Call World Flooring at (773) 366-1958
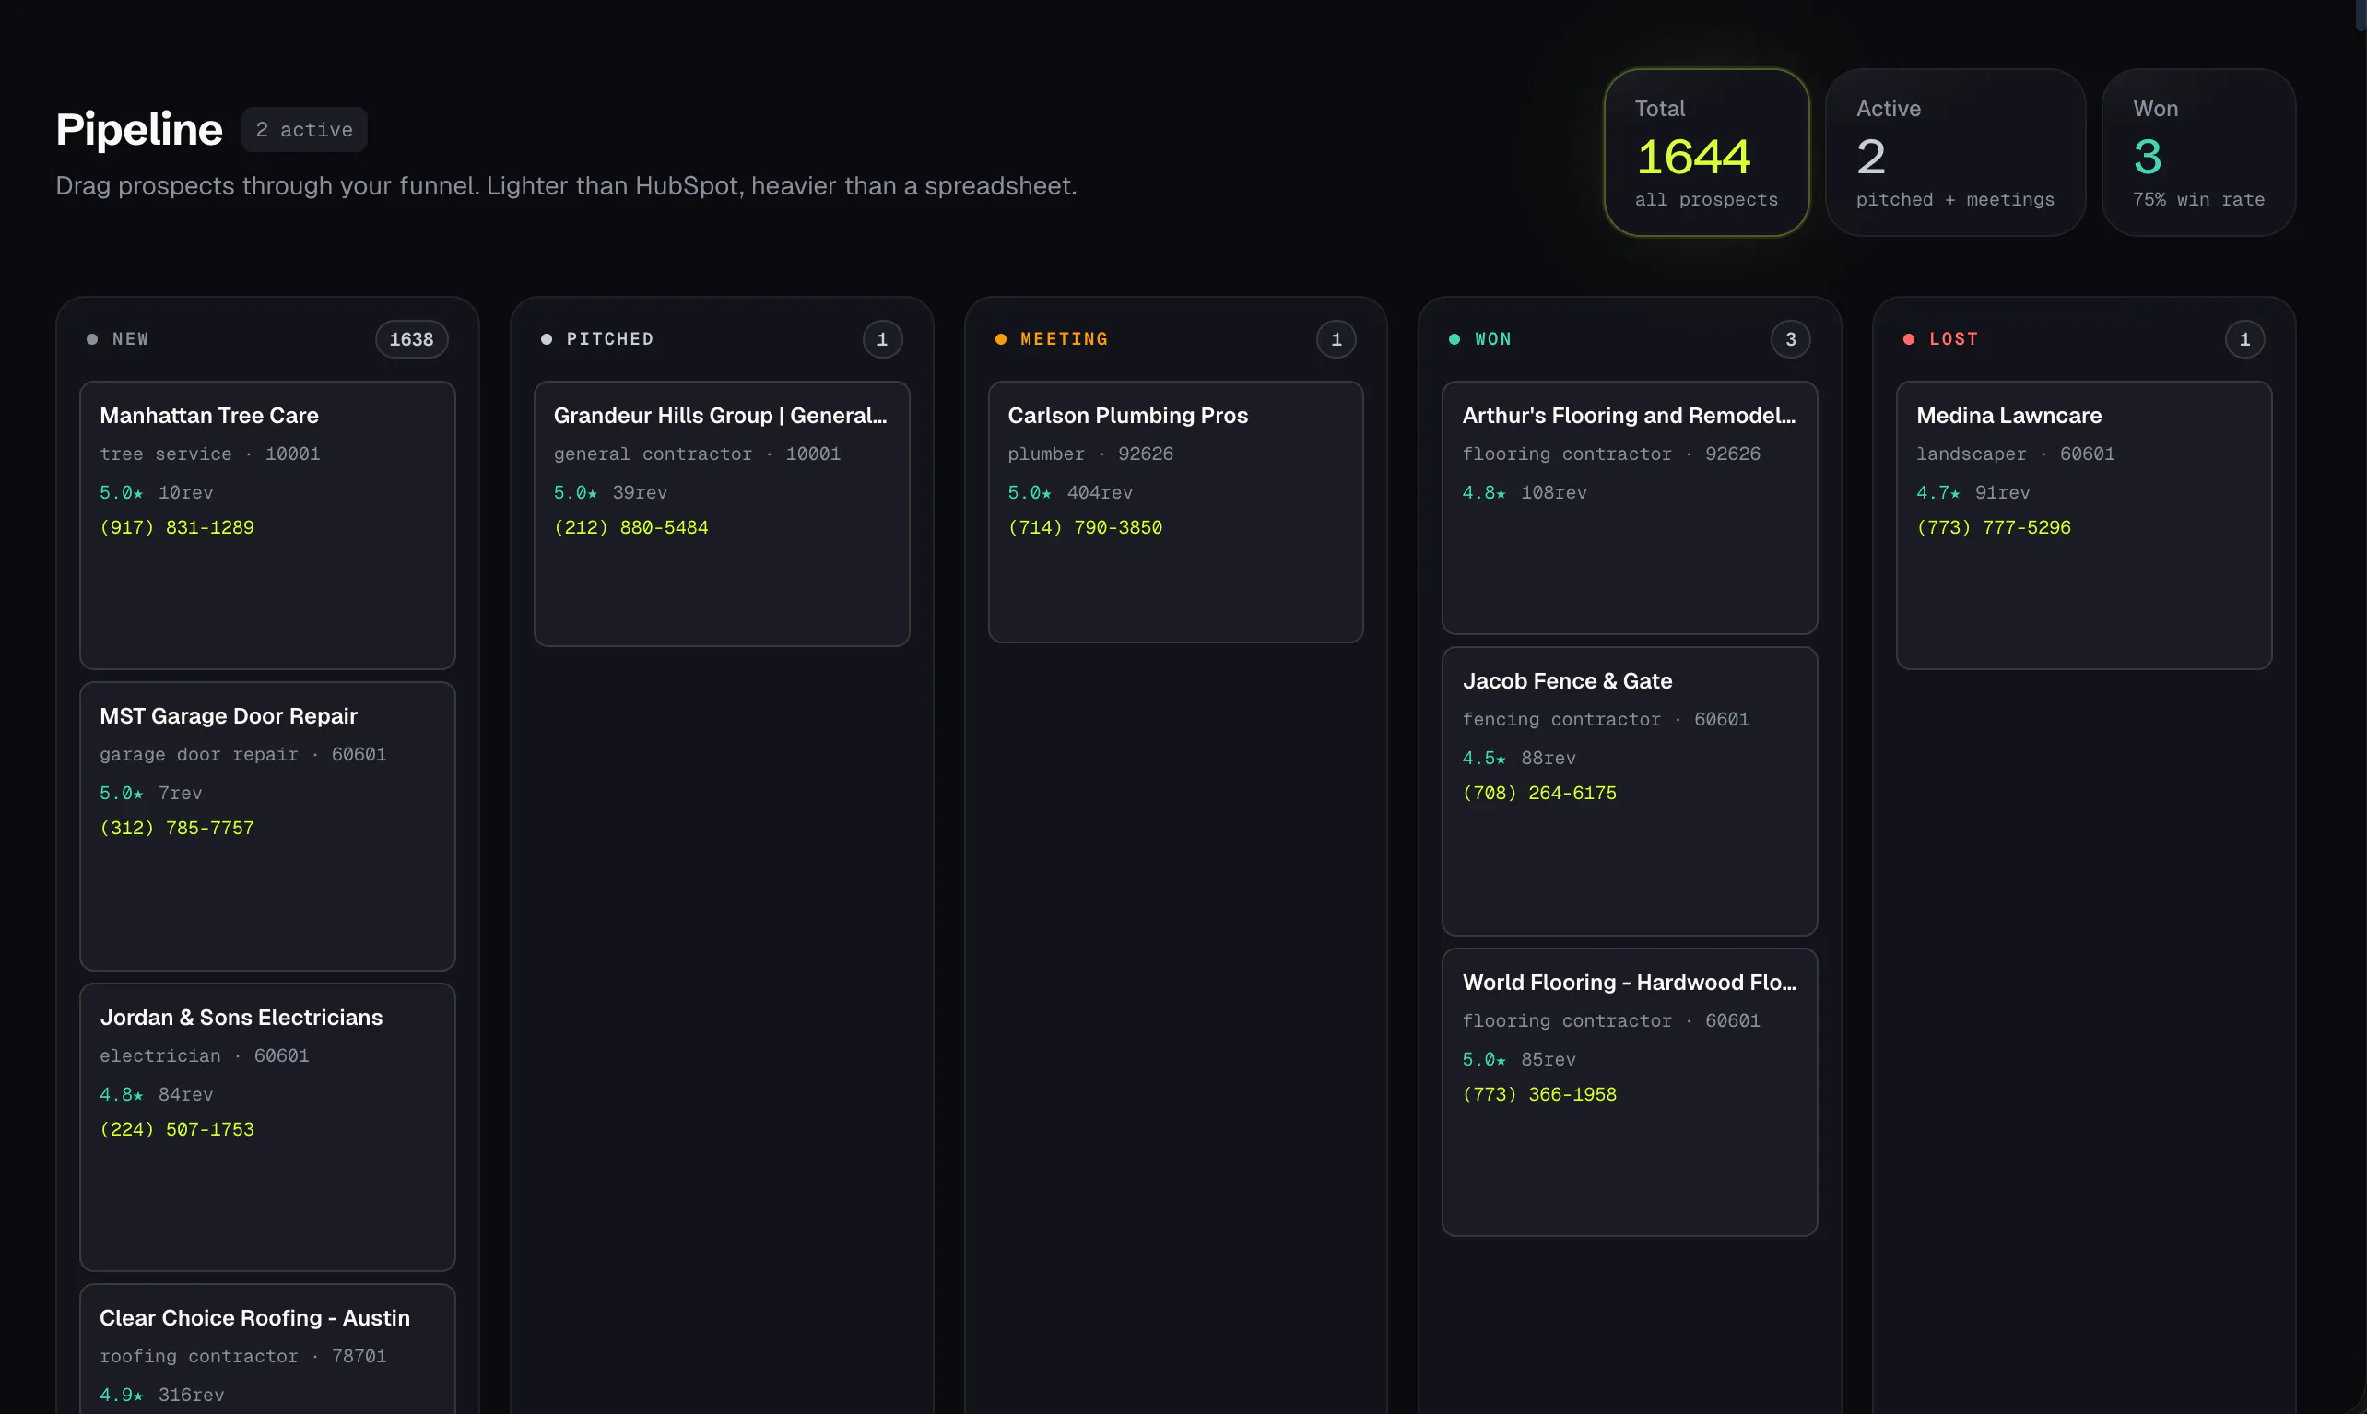The image size is (2367, 1414). pyautogui.click(x=1539, y=1094)
